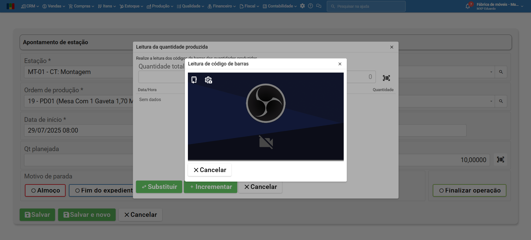Open the Produção menu
Screen dimensions: 531x240
coord(160,6)
